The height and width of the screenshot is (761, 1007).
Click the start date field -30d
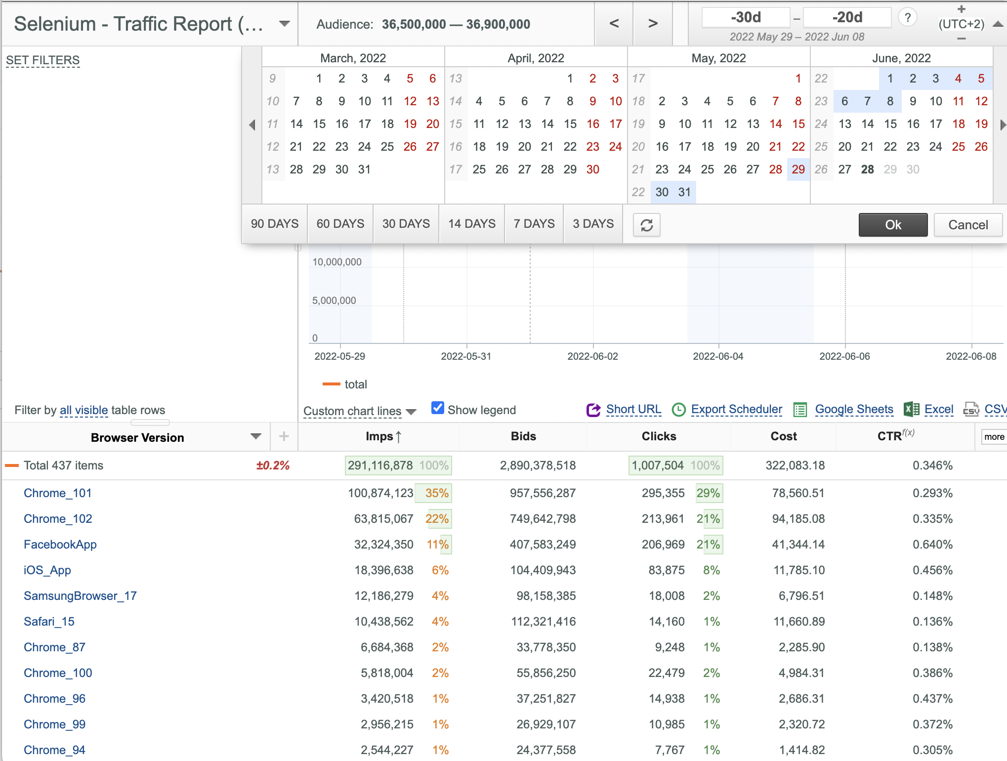click(x=746, y=17)
